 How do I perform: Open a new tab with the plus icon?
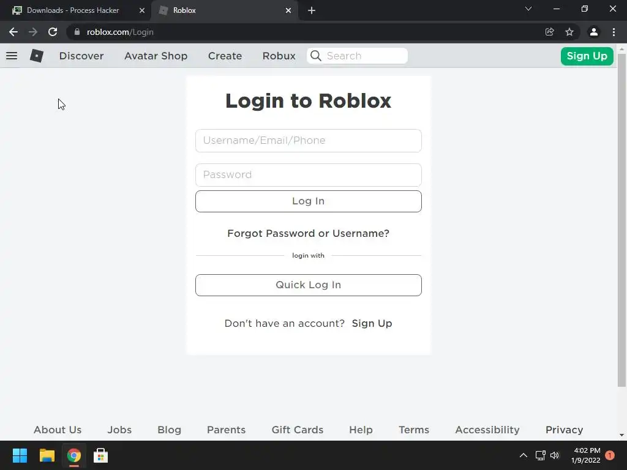[x=312, y=10]
